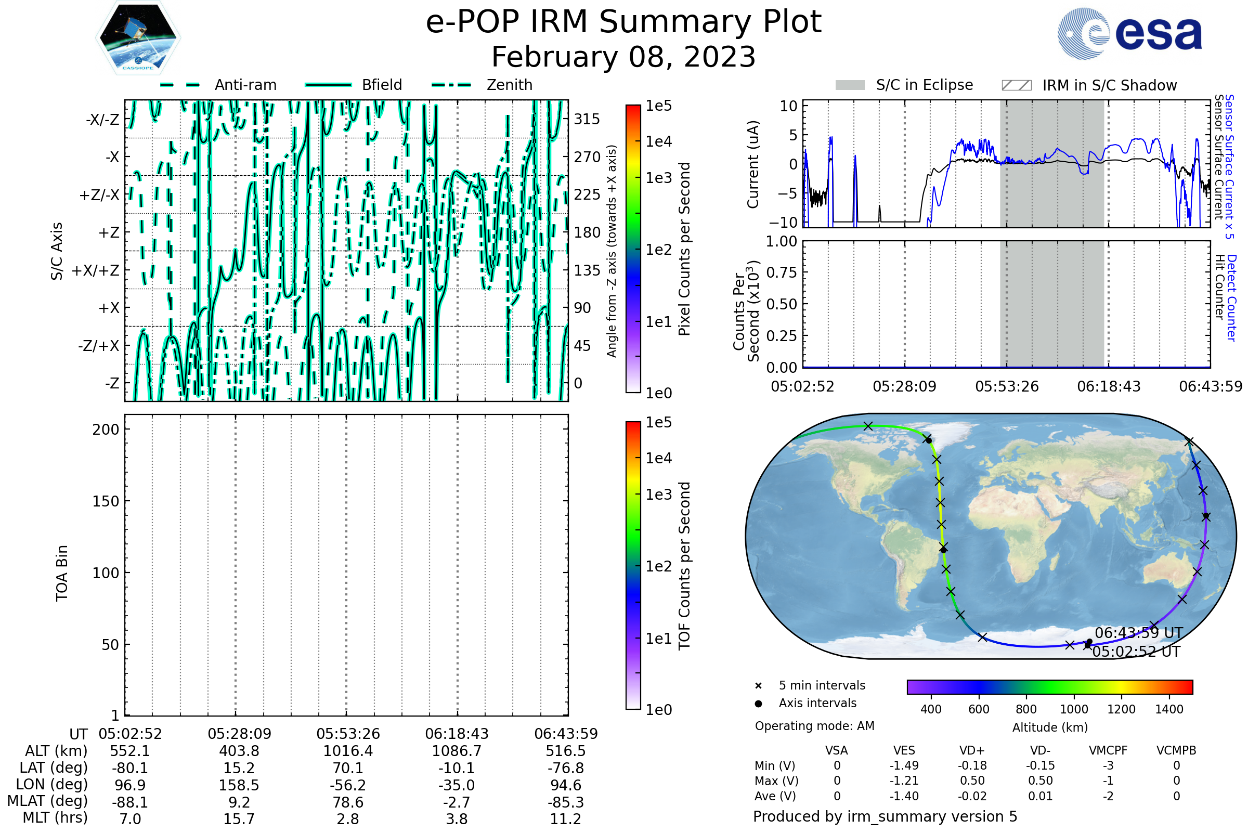Click the MLT (hrs) row label

(x=55, y=817)
